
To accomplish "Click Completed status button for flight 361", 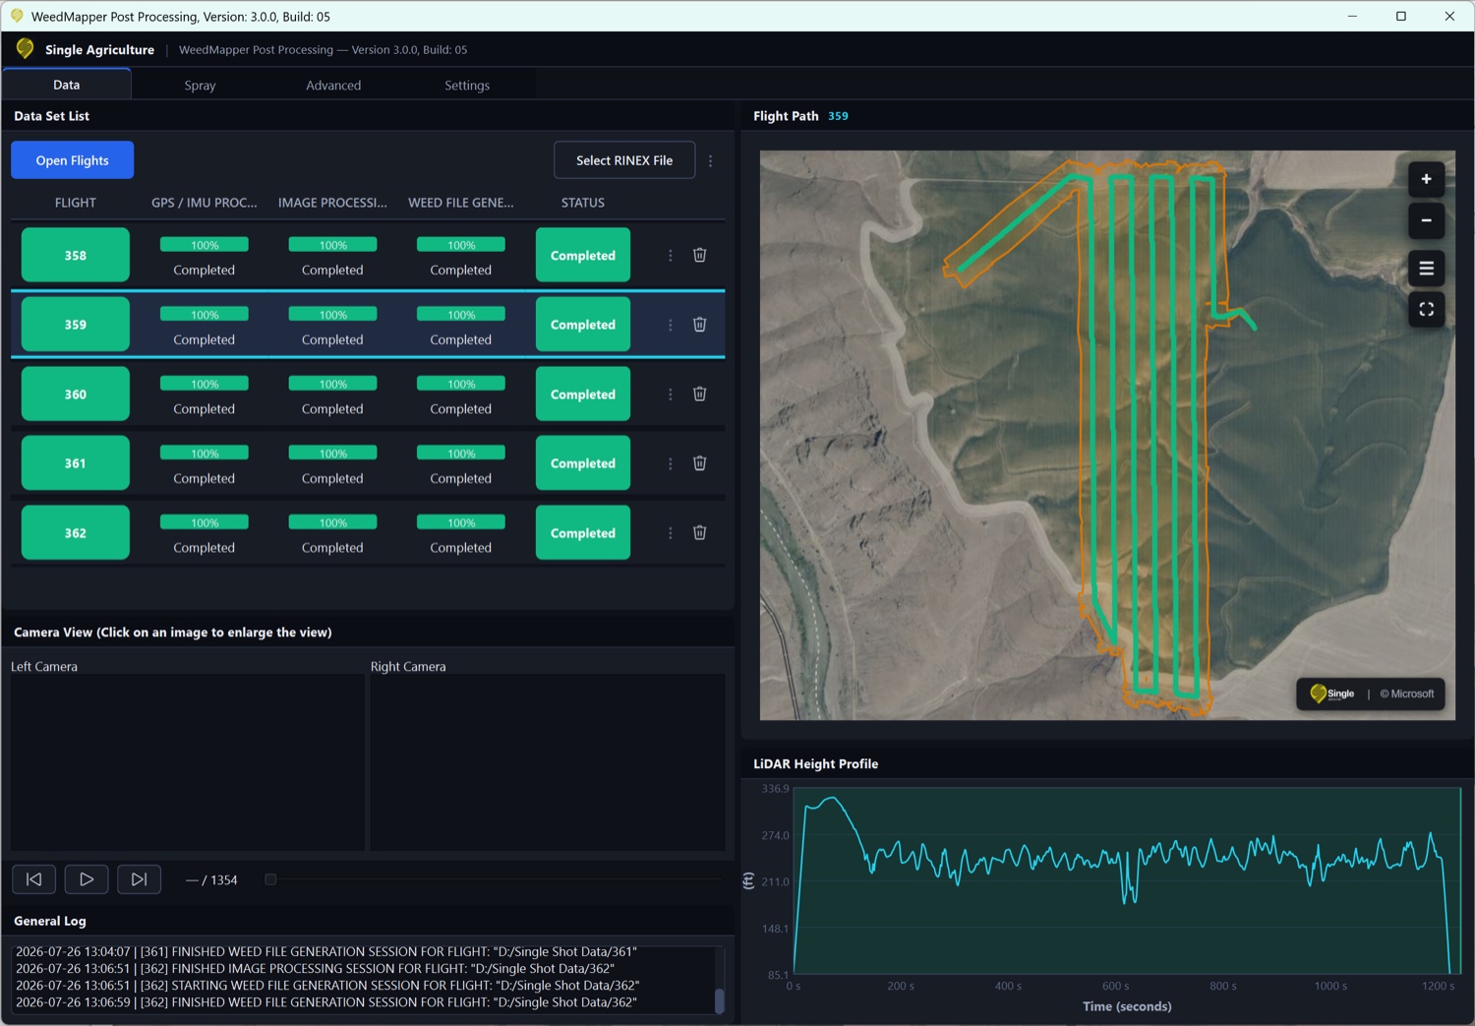I will (583, 463).
